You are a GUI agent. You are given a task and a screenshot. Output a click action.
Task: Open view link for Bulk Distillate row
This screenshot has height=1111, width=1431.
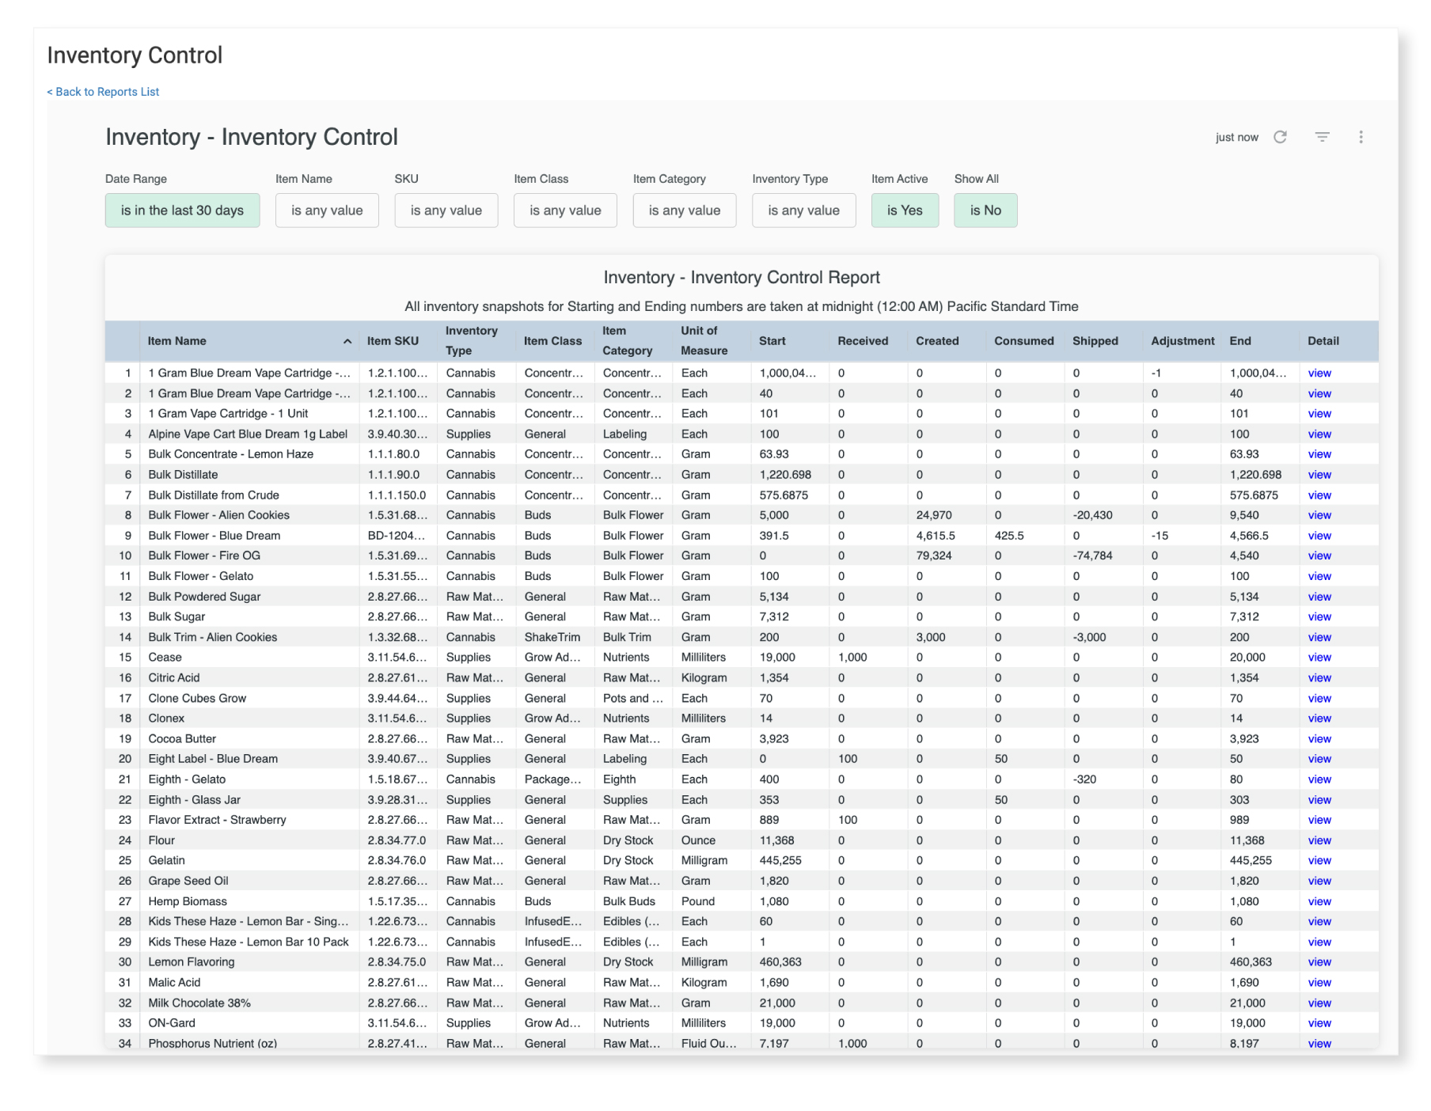[1319, 475]
